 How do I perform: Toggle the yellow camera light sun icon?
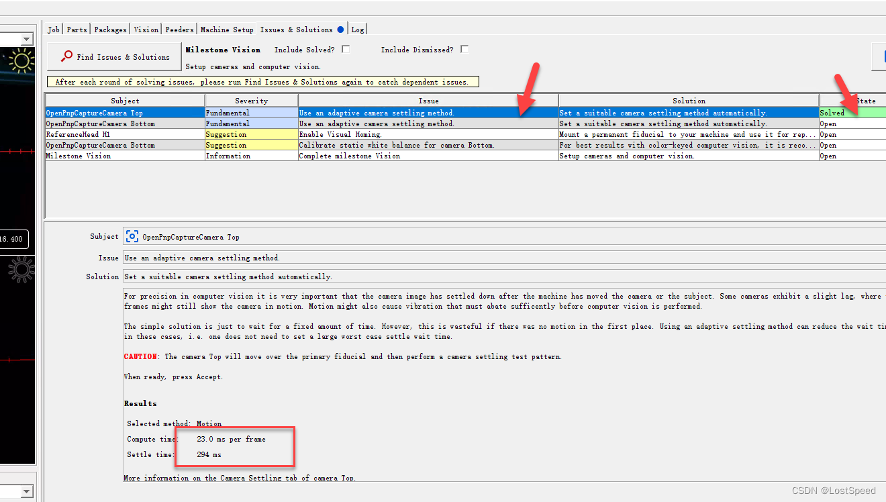point(21,61)
